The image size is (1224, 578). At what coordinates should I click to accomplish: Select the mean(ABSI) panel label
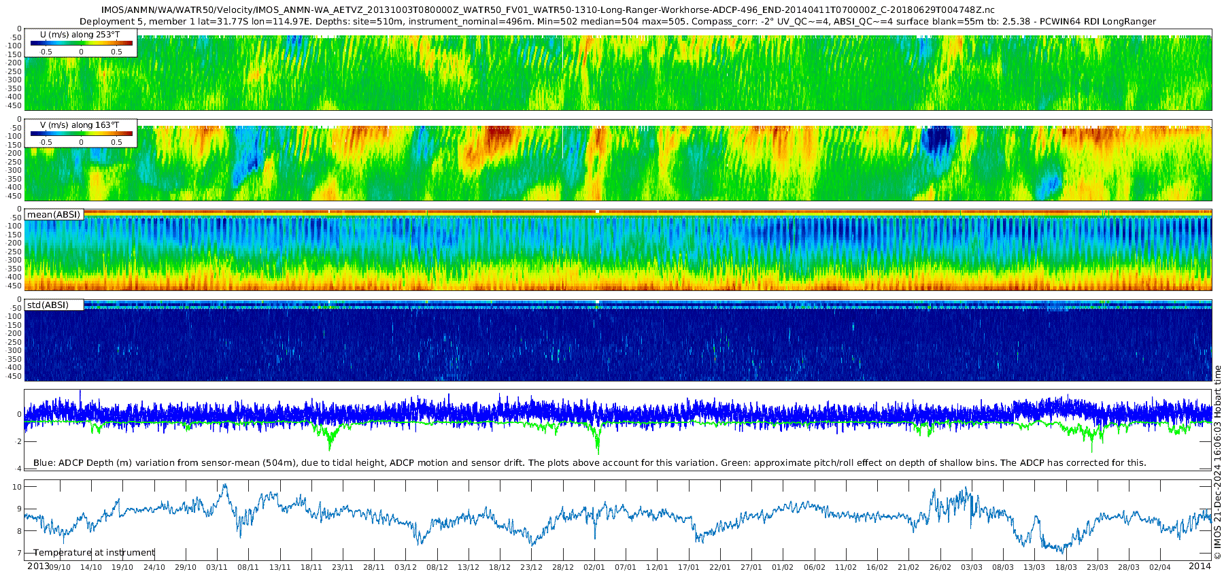click(54, 215)
